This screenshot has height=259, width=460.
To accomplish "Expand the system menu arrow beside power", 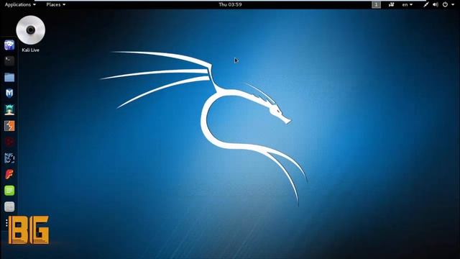I will click(x=453, y=4).
